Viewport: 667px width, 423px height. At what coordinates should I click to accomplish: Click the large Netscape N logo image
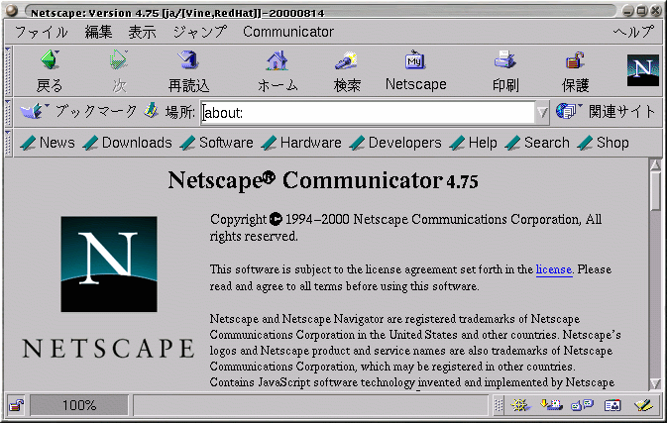pos(109,264)
